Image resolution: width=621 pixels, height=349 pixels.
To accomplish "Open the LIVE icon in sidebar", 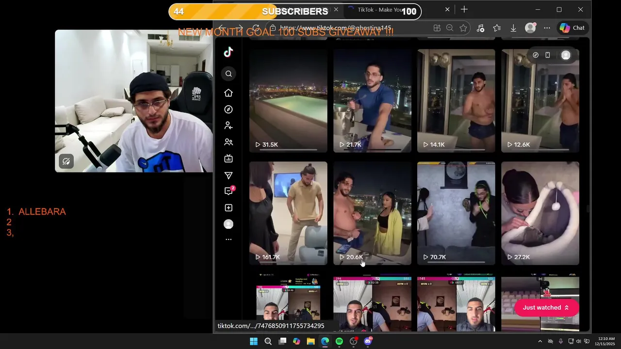I will pos(229,159).
